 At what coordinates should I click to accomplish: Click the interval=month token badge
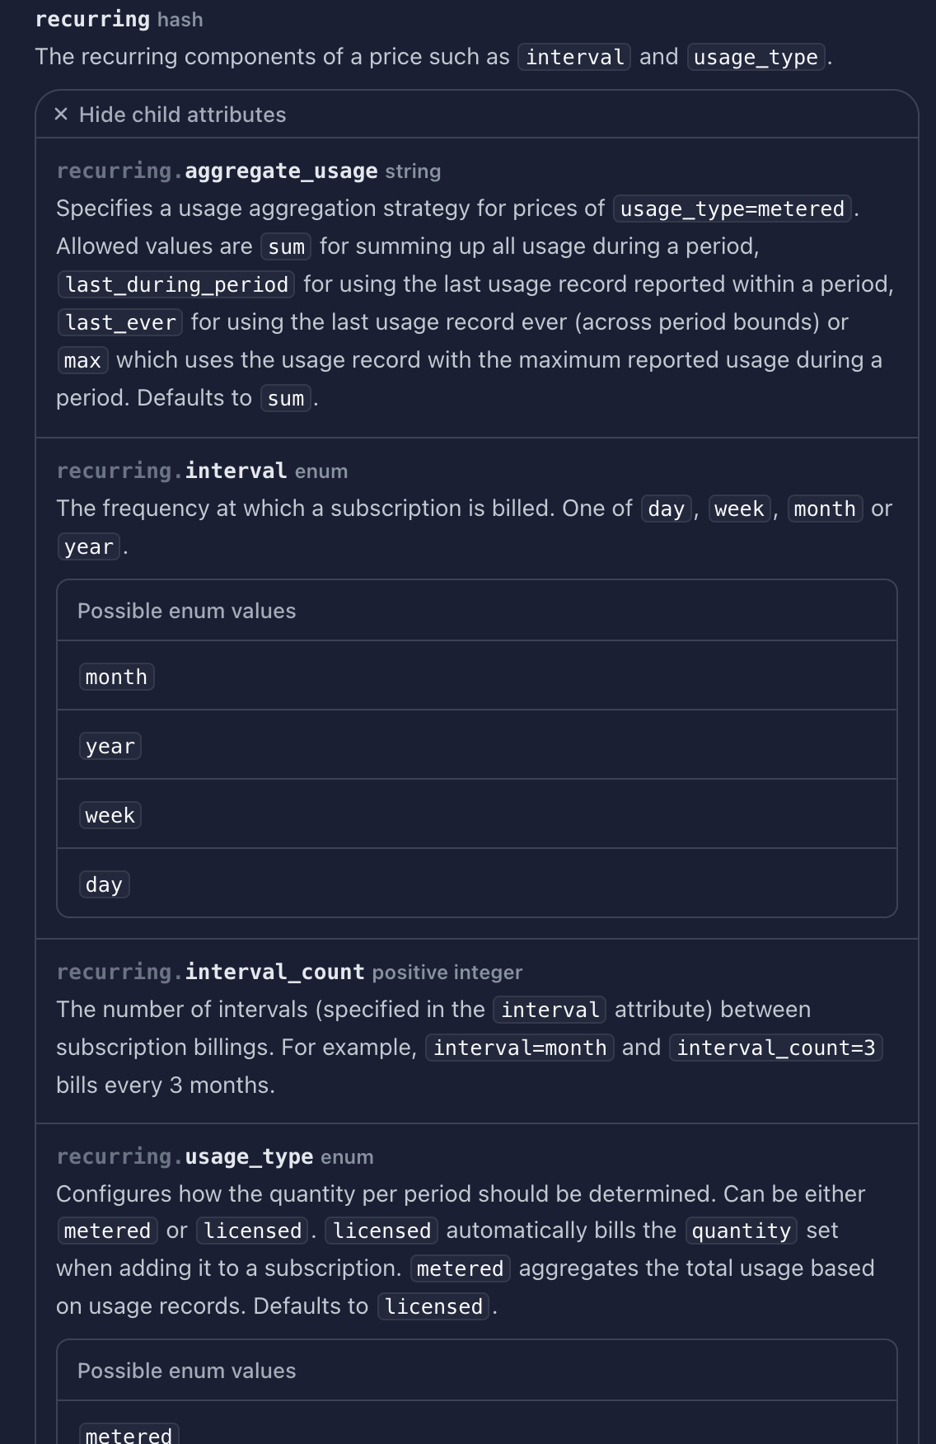pos(520,1048)
